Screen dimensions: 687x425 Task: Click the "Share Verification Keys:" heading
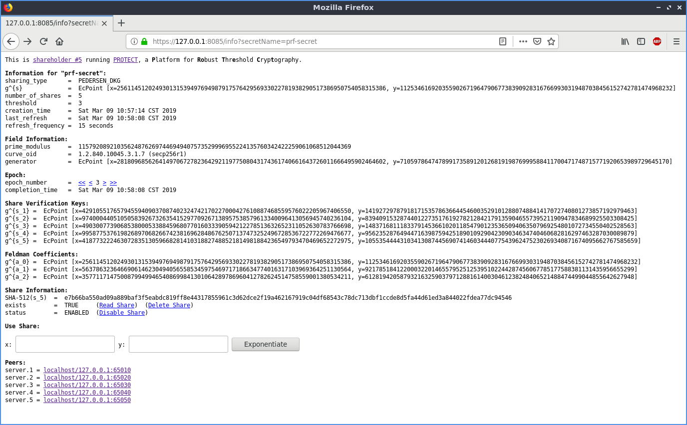coord(47,204)
